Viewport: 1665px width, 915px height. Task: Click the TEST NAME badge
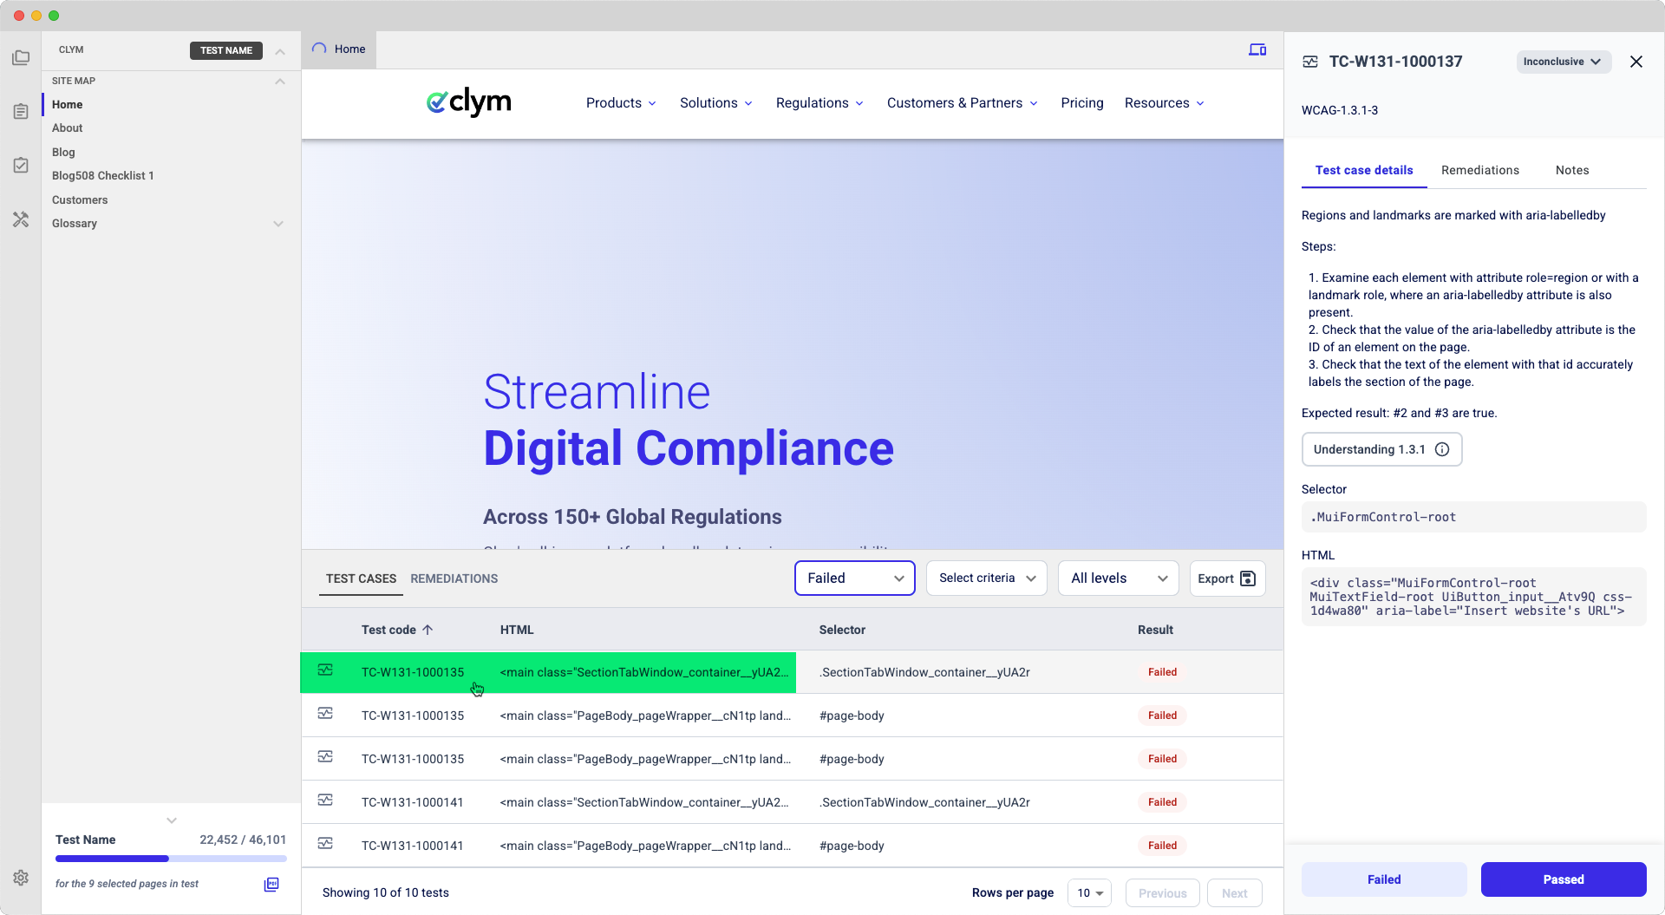(226, 50)
